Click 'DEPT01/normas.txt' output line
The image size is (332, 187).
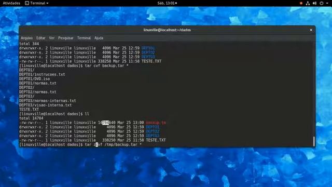pos(38,83)
